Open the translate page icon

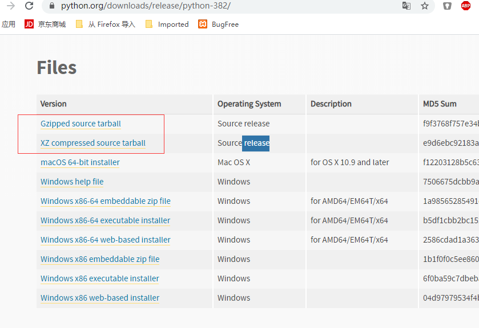pyautogui.click(x=406, y=6)
